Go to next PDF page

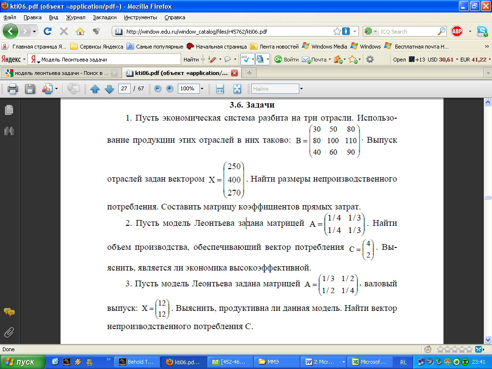coord(109,89)
